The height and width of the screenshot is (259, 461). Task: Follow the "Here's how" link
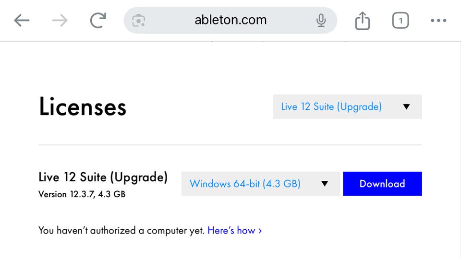coord(231,231)
